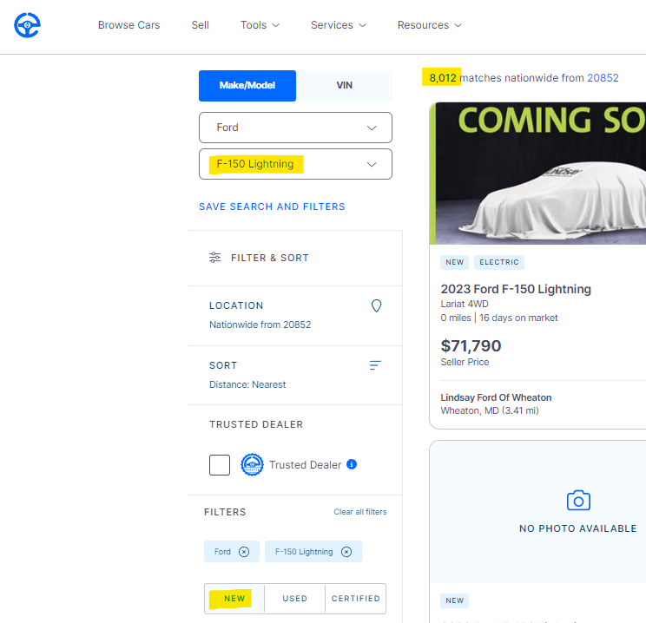Screen dimensions: 646x623
Task: Click the Resources chevron arrow
Action: (x=458, y=25)
